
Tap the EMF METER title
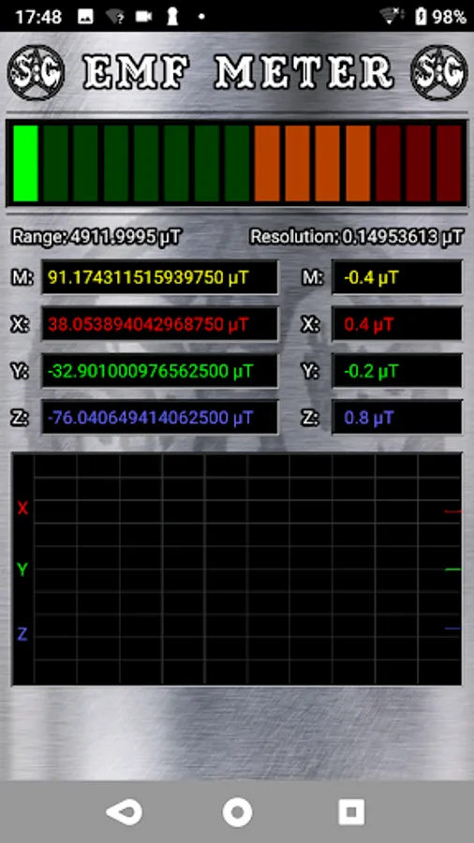point(238,72)
